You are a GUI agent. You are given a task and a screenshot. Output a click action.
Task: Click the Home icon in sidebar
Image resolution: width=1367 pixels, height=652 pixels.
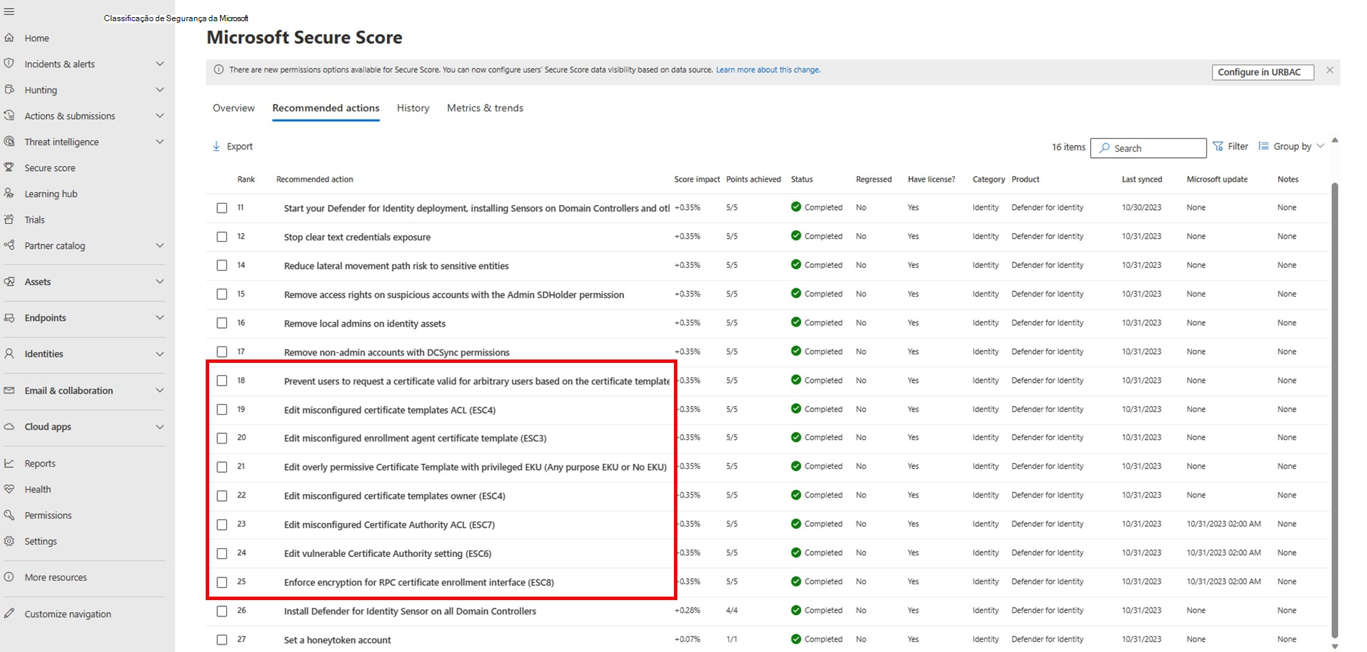click(x=10, y=38)
